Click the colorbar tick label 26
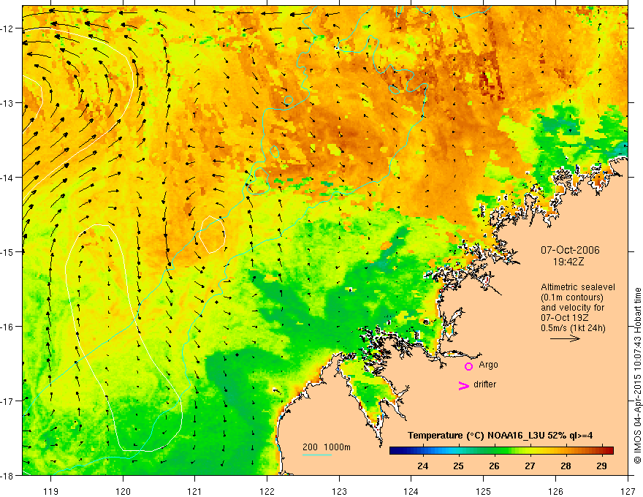The image size is (643, 497). (494, 466)
